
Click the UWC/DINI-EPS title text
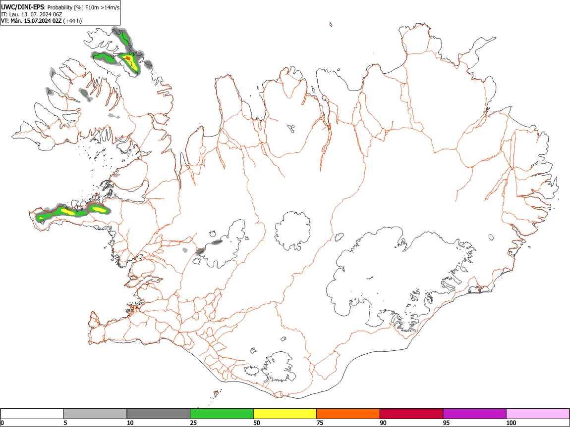coord(23,7)
